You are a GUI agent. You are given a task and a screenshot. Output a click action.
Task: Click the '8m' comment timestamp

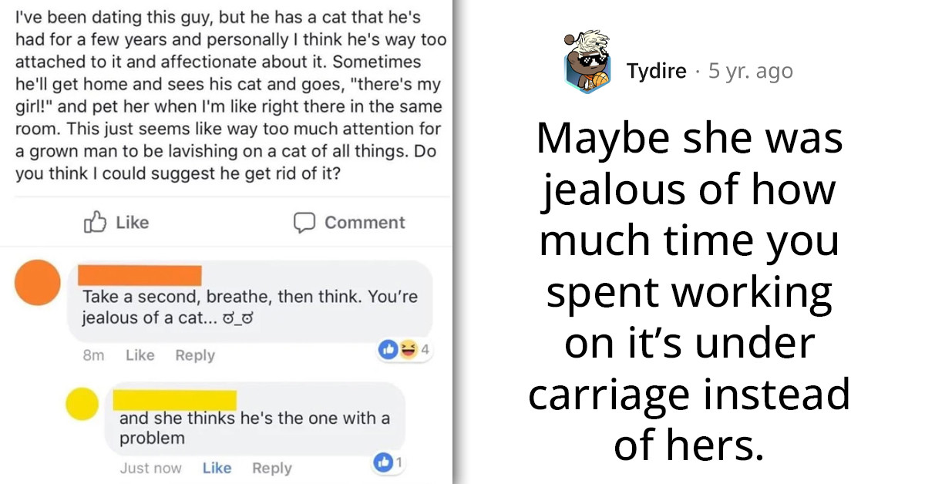[x=93, y=355]
